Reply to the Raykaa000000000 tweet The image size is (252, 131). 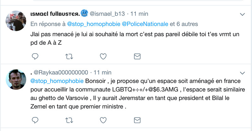pyautogui.click(x=35, y=120)
